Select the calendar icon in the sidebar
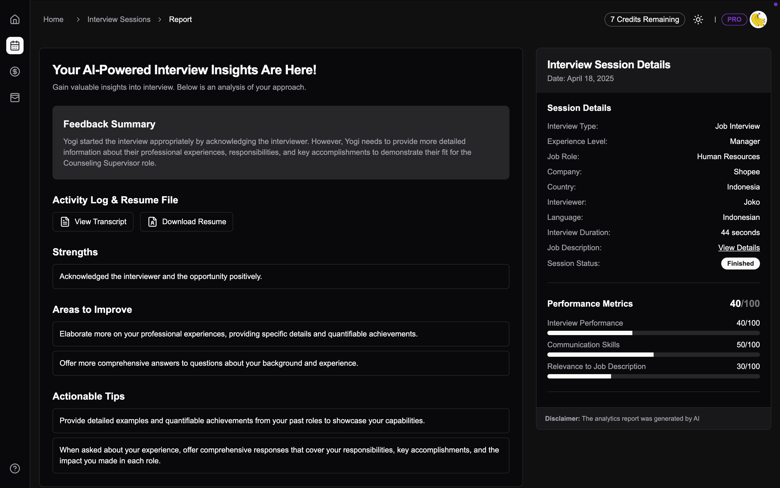 15,46
